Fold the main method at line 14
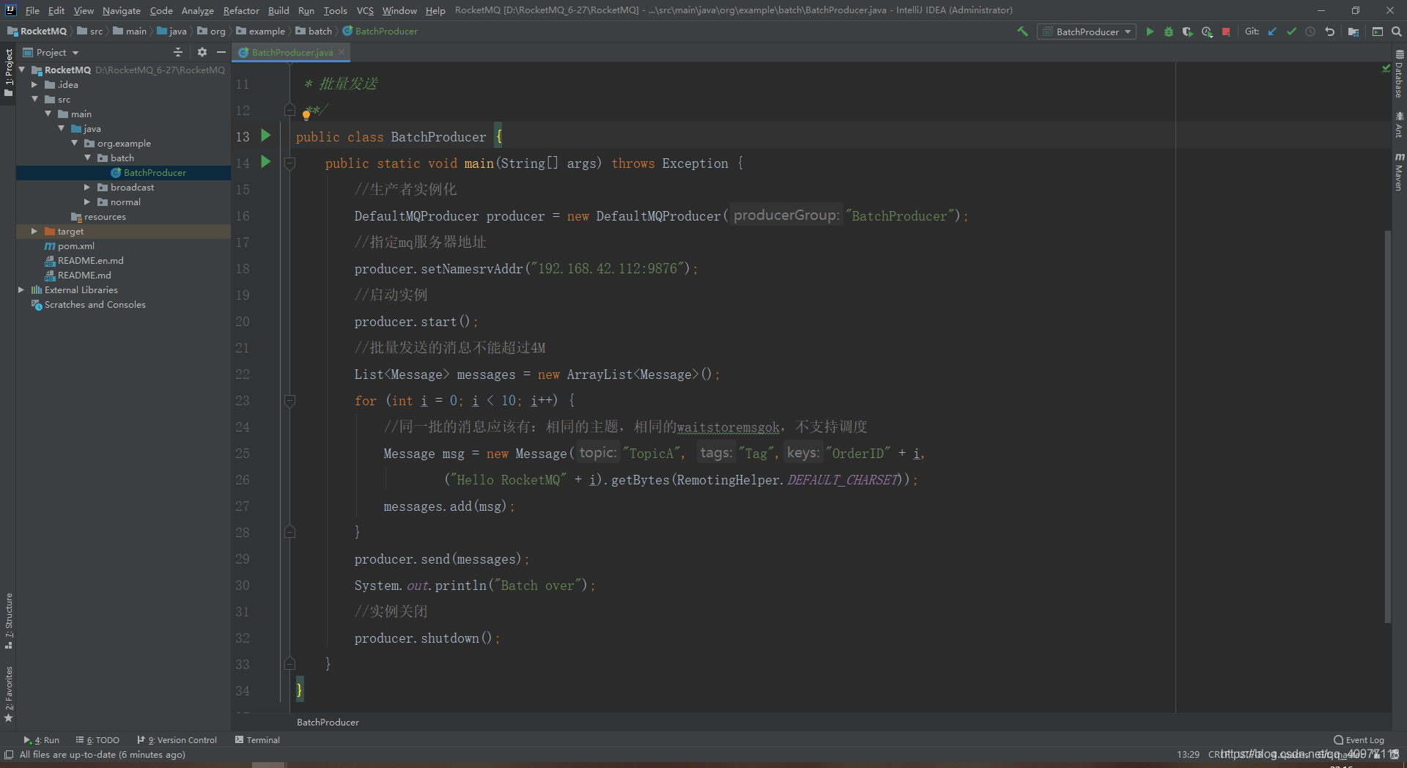Screen dimensions: 1407x768 tap(289, 163)
